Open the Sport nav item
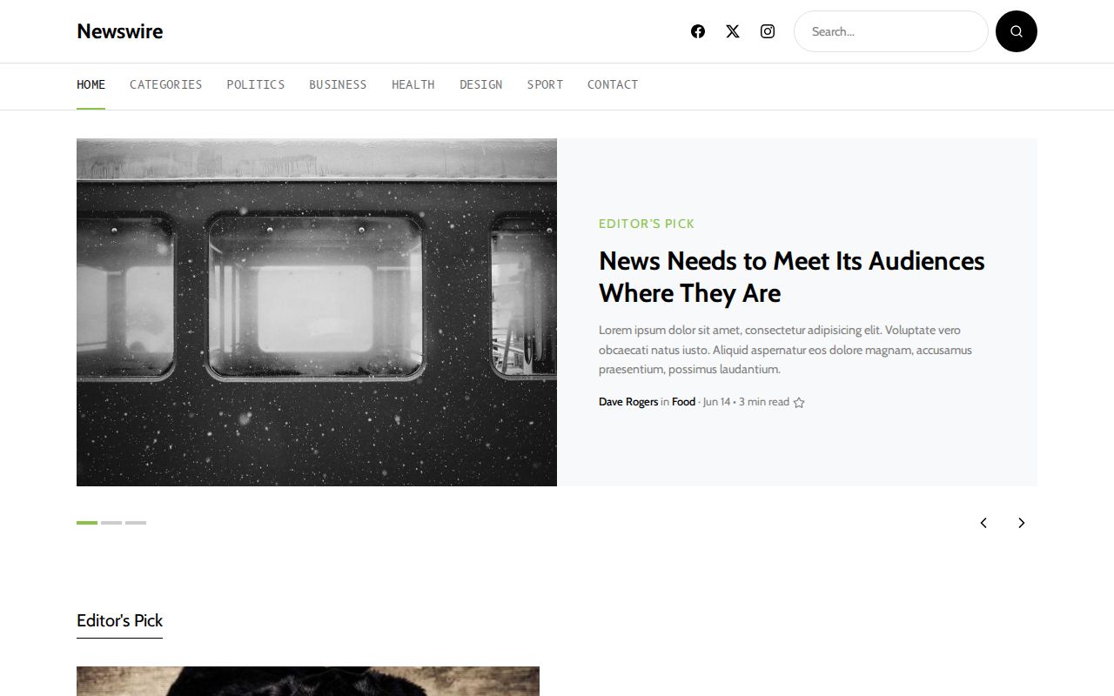The image size is (1114, 696). pyautogui.click(x=545, y=84)
